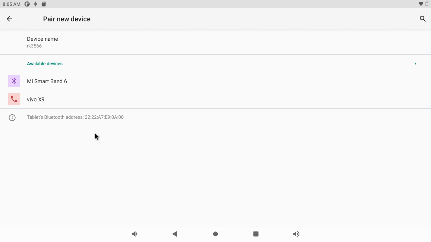Click the Bluetooth icon for Mi Smart Band 6
The image size is (431, 242).
(14, 81)
